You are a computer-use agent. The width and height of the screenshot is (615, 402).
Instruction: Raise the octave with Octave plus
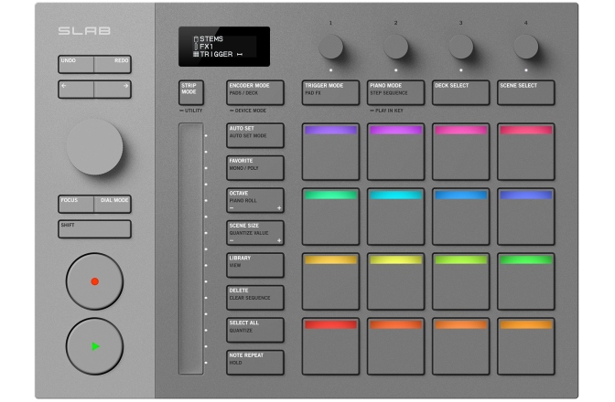pos(279,207)
